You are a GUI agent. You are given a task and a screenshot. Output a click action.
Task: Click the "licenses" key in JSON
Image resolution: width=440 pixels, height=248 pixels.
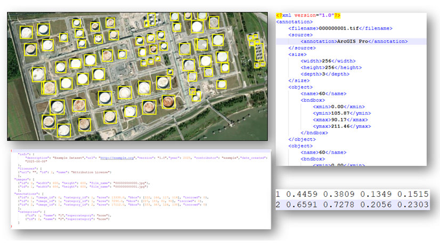tap(28, 169)
